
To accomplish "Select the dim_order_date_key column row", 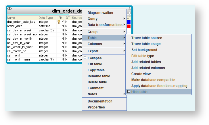I will pos(44,22).
